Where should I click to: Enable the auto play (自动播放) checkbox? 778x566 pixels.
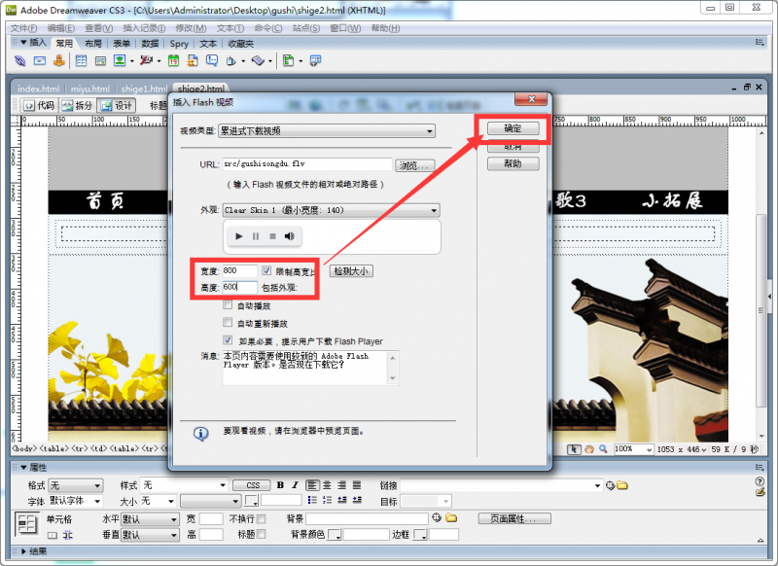(228, 305)
